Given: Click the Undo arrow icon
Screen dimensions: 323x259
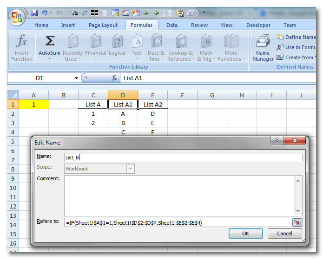Looking at the screenshot, I should pos(45,13).
